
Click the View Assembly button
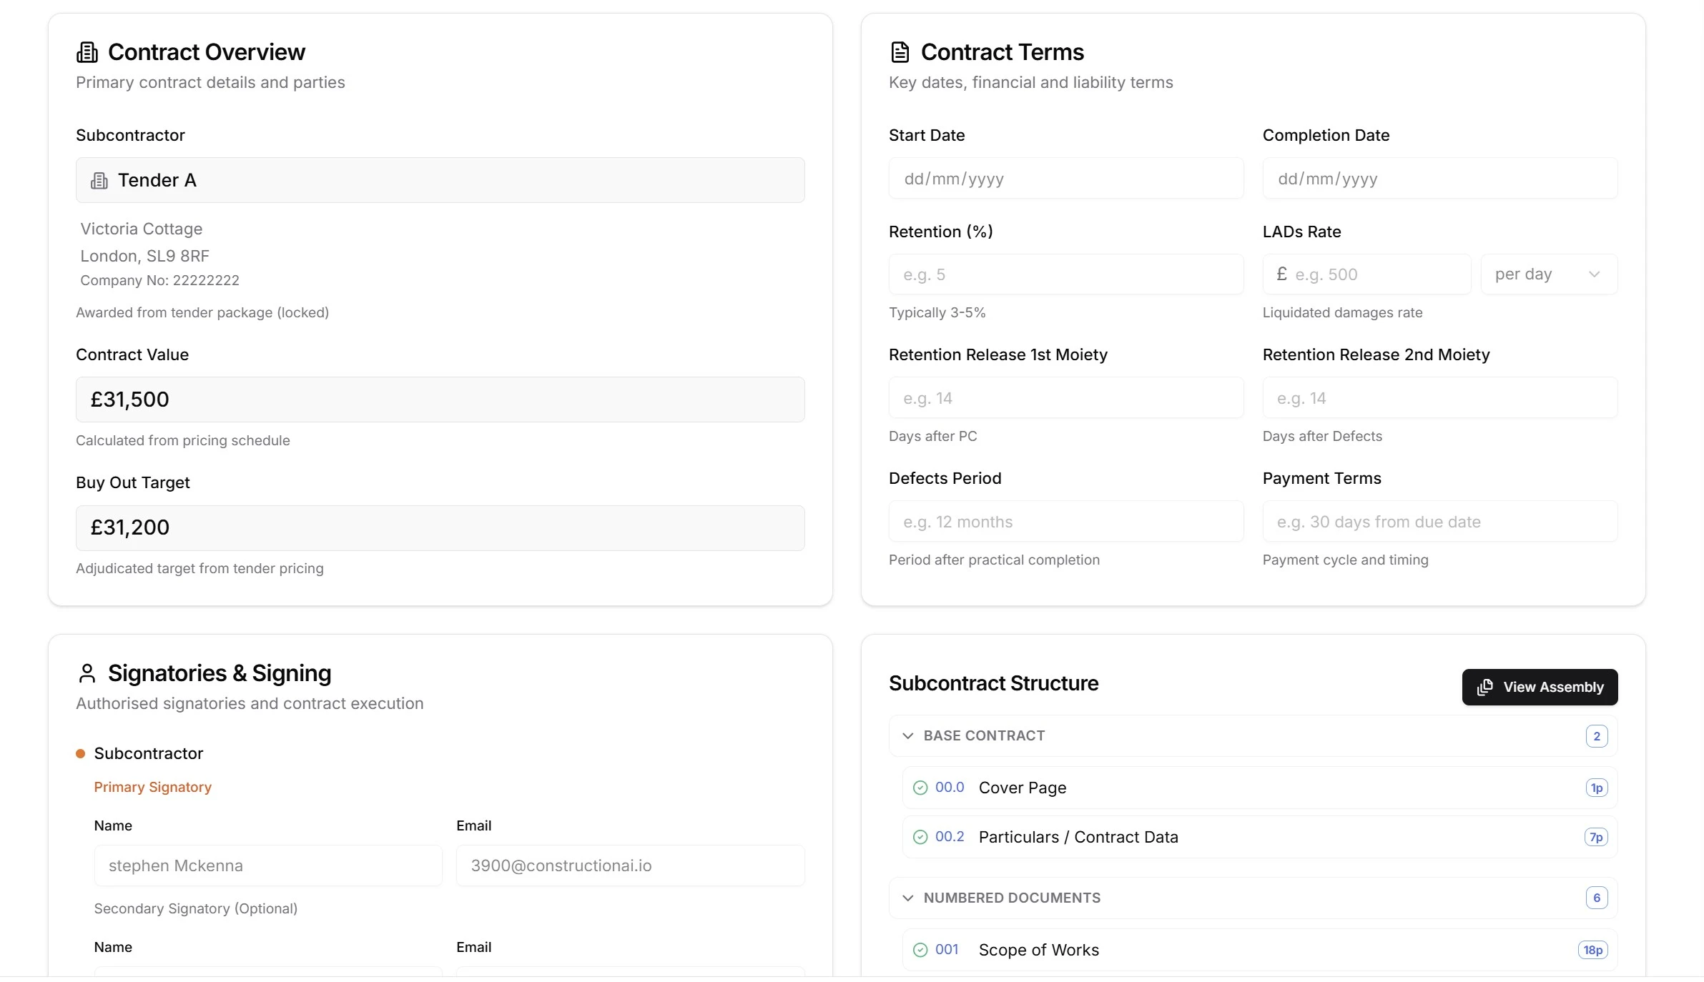1540,687
